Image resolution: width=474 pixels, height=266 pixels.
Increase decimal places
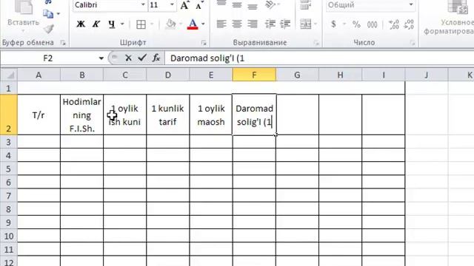[x=393, y=24]
